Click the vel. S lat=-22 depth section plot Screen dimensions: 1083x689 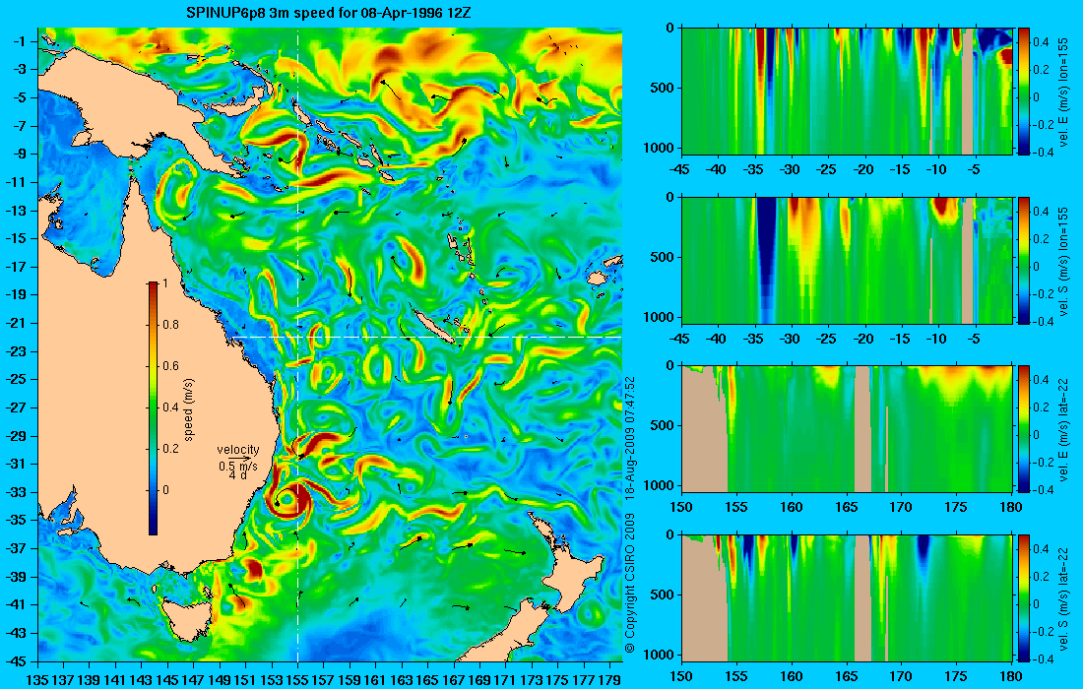point(847,597)
